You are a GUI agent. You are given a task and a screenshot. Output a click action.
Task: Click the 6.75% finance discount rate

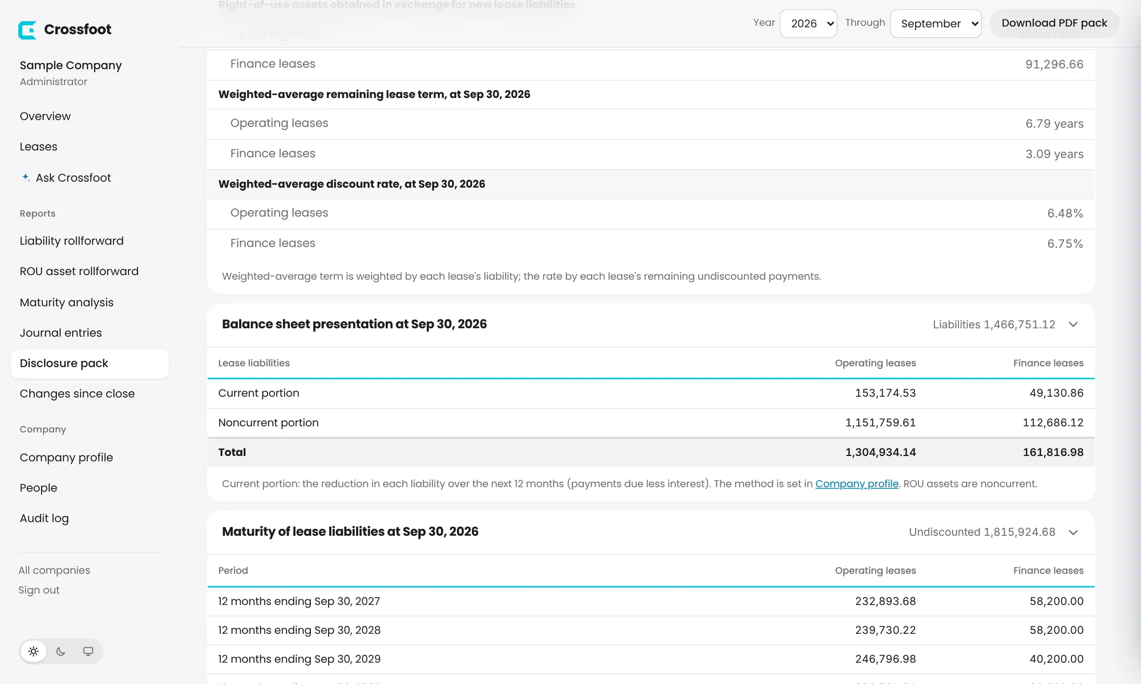[1065, 244]
